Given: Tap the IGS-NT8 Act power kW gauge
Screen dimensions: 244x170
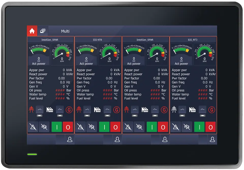Looking at the screenshot, I should tap(86, 54).
